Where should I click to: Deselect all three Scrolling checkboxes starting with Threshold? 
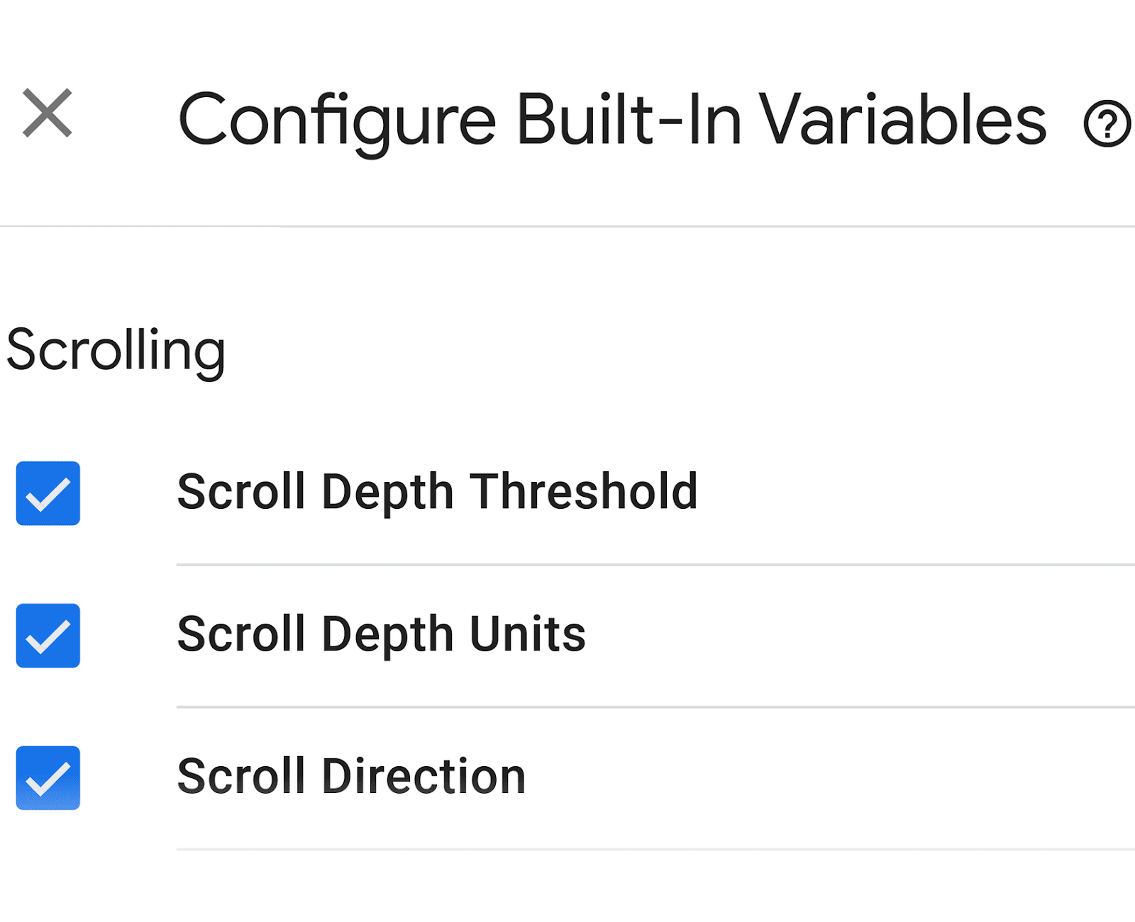47,494
